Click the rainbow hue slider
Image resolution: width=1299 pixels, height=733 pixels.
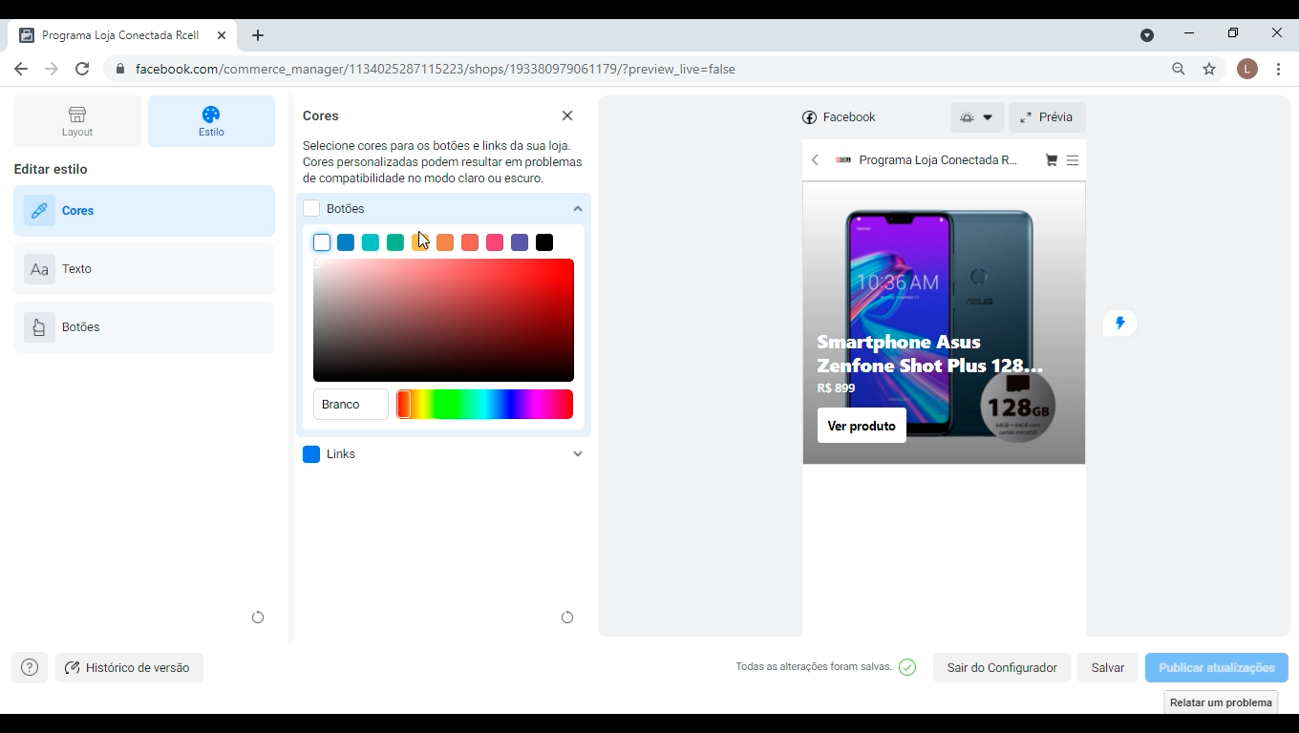coord(485,404)
